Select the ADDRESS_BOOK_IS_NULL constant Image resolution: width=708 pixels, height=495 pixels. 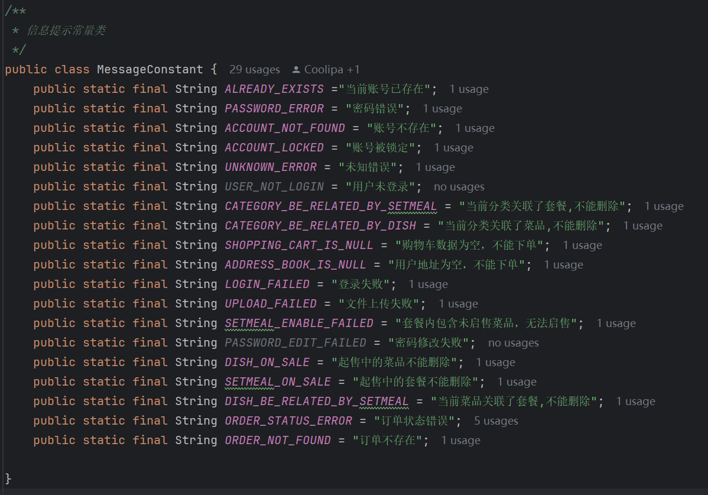[295, 264]
